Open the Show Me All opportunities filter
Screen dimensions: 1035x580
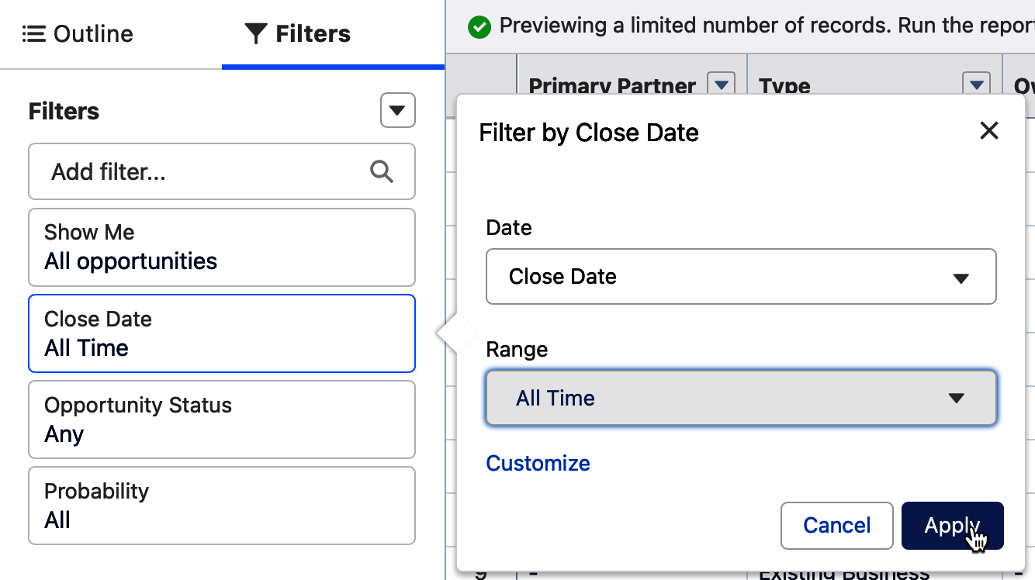[222, 247]
